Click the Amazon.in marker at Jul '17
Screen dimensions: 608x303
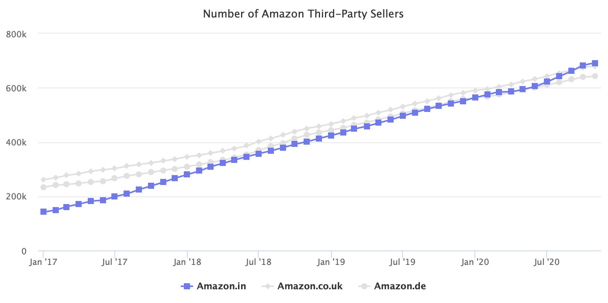pyautogui.click(x=115, y=196)
